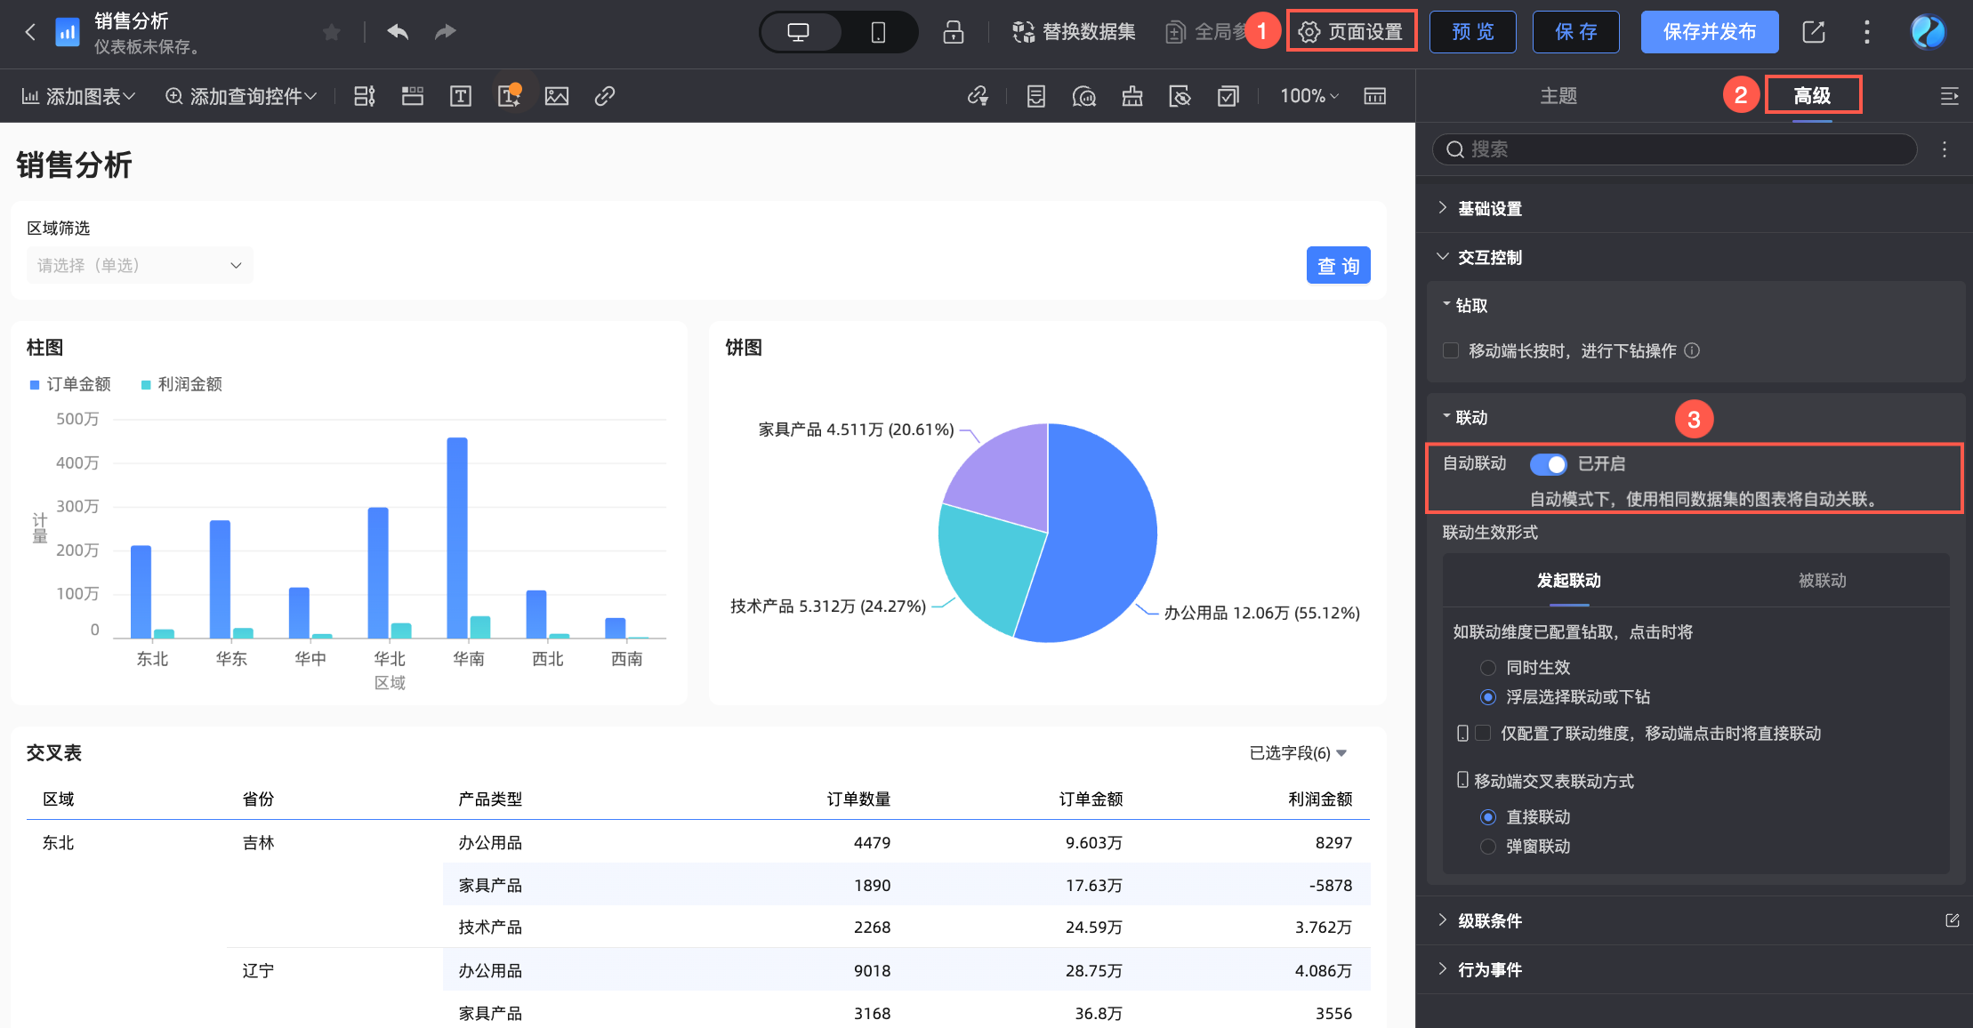Open the 区域筛选 dropdown
1973x1028 pixels.
click(x=140, y=266)
